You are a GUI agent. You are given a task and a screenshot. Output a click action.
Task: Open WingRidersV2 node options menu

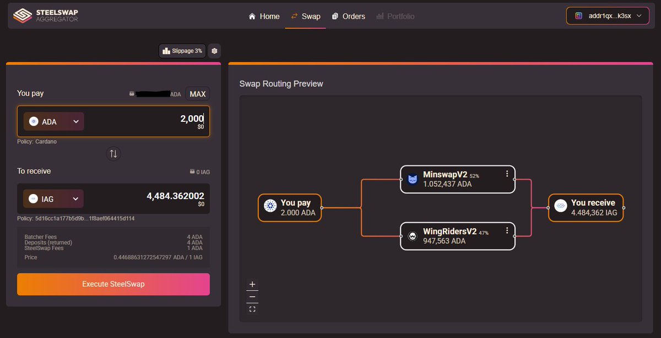(507, 230)
